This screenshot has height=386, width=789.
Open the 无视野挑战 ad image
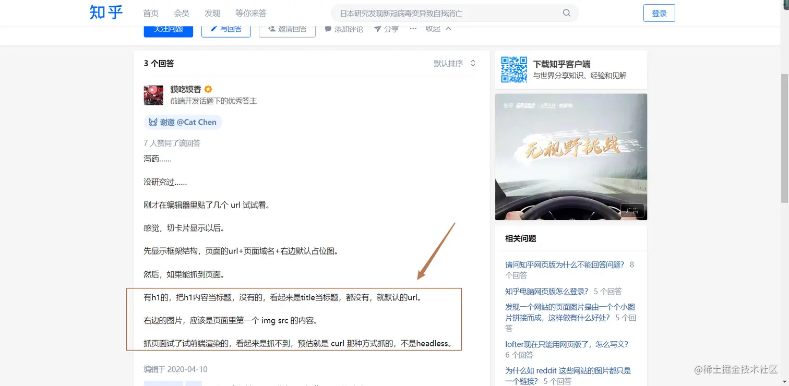(x=571, y=157)
